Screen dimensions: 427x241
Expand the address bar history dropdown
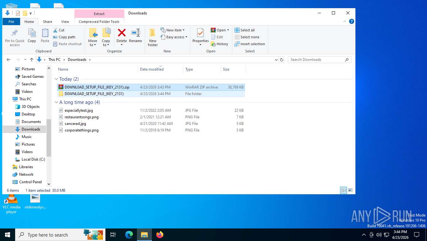[x=276, y=60]
